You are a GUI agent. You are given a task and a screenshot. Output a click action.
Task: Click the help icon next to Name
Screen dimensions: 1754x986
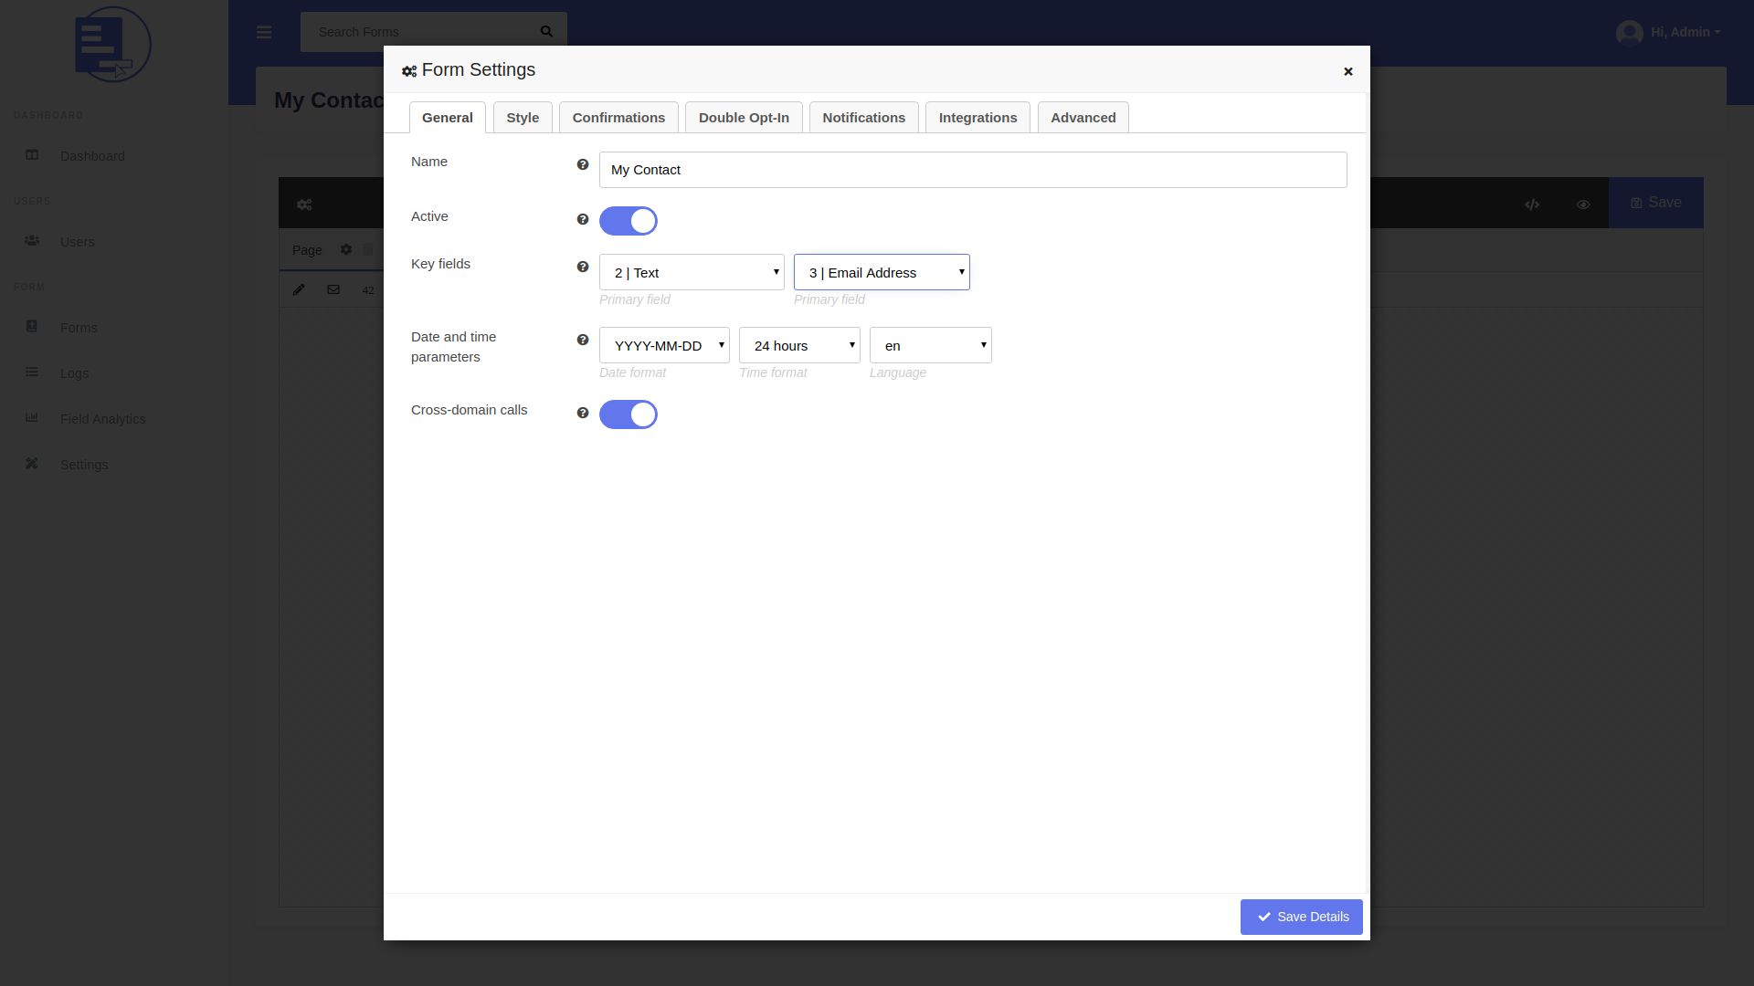pos(582,164)
